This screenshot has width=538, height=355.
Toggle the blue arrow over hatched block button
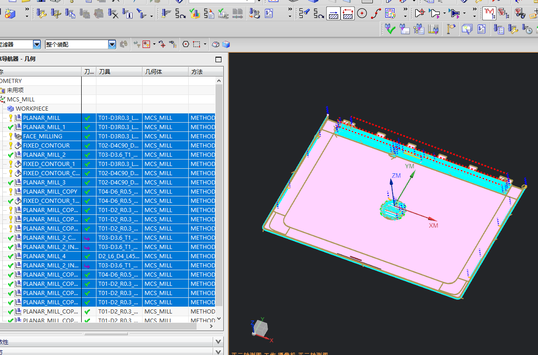click(333, 14)
